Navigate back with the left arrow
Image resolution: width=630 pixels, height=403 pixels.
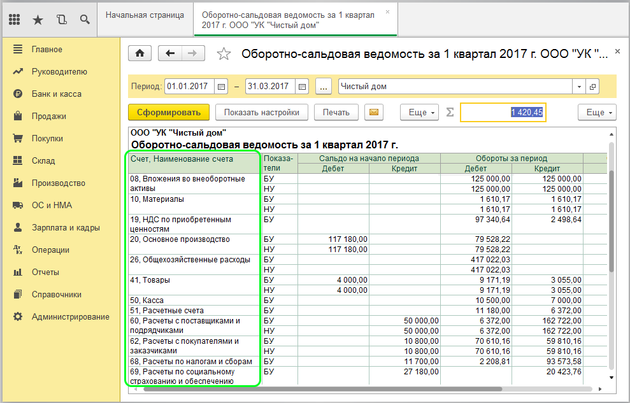point(169,54)
